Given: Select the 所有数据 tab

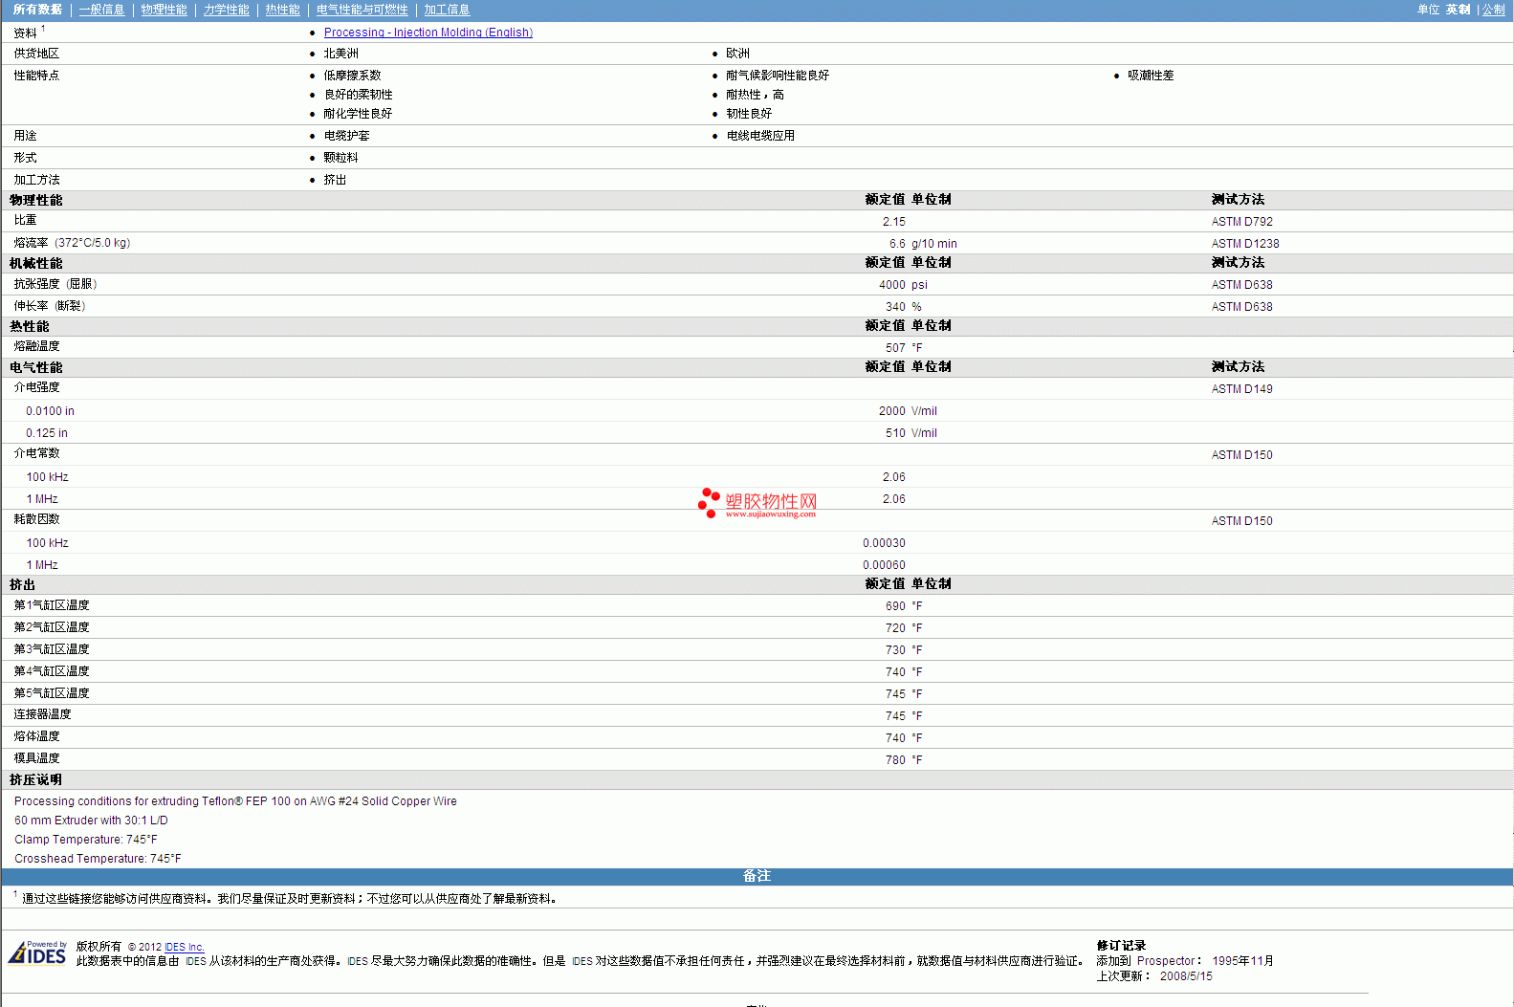Looking at the screenshot, I should [x=37, y=10].
